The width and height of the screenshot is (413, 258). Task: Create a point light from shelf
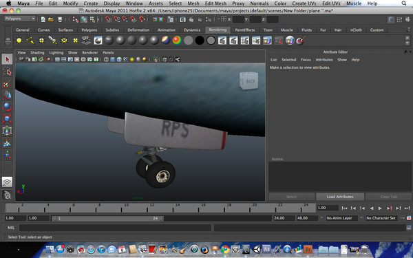coord(41,41)
